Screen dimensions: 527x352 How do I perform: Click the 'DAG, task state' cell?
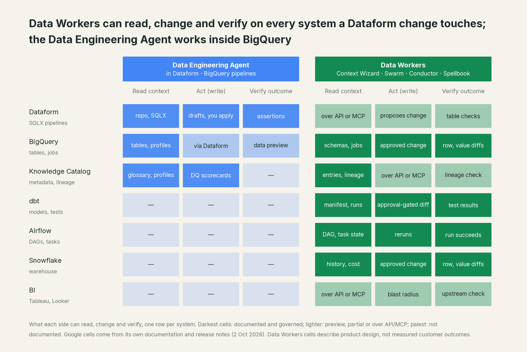pos(343,235)
